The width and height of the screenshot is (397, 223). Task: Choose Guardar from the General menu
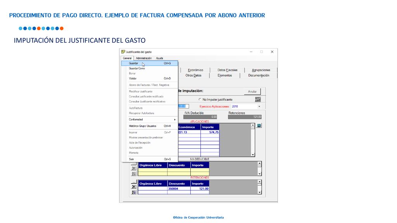[150, 63]
